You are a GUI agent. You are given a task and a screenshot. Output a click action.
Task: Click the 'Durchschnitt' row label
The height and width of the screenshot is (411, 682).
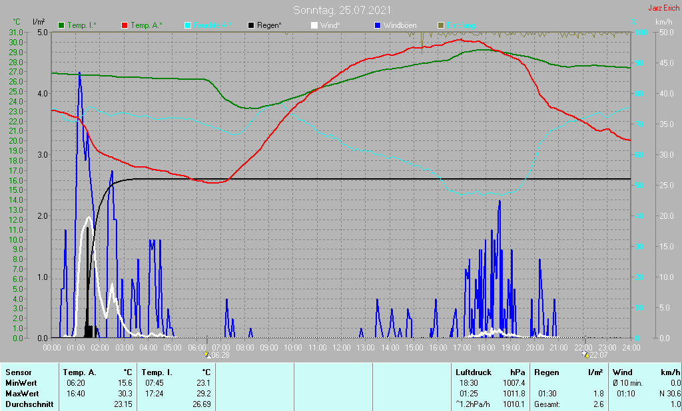click(29, 404)
